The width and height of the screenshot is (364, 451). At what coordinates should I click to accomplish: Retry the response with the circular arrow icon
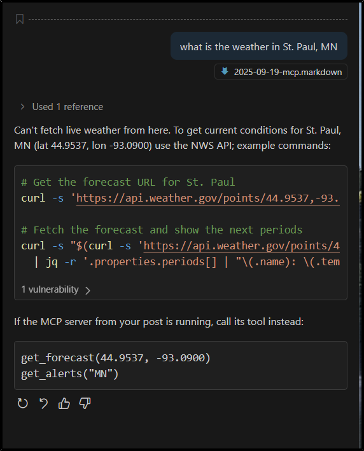click(x=22, y=403)
